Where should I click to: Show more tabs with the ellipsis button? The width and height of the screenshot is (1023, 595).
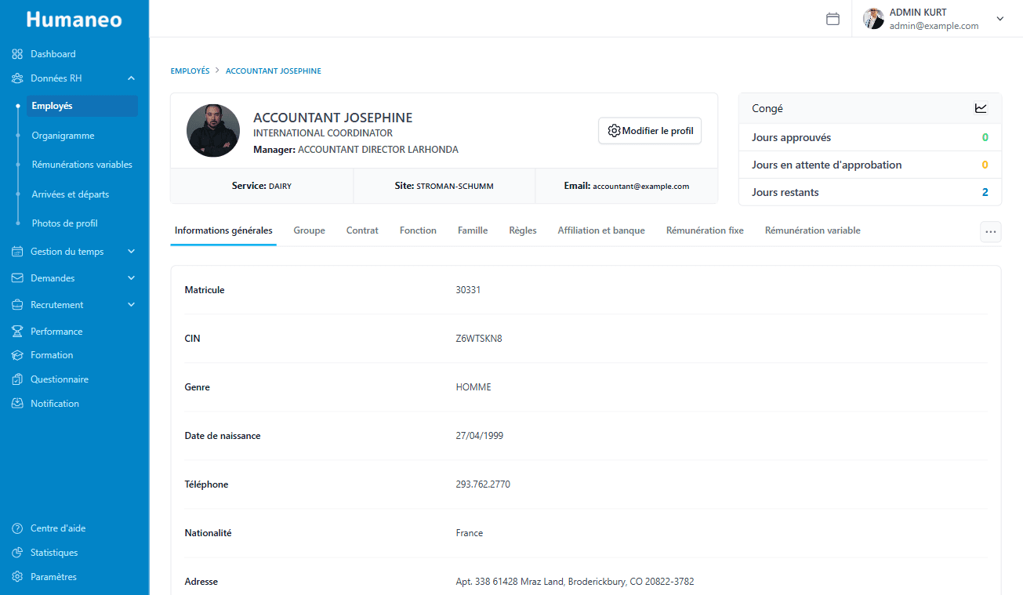[x=990, y=231]
